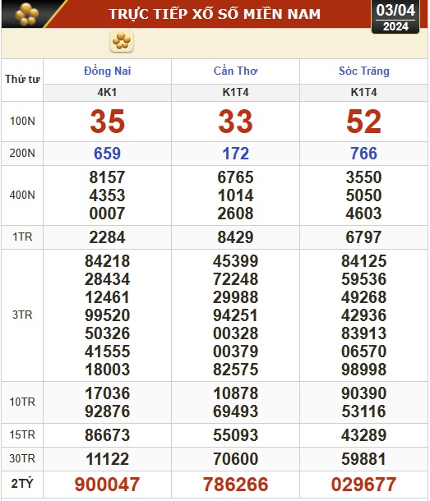
Task: Click the small golden balls icon below header
Action: tap(122, 41)
